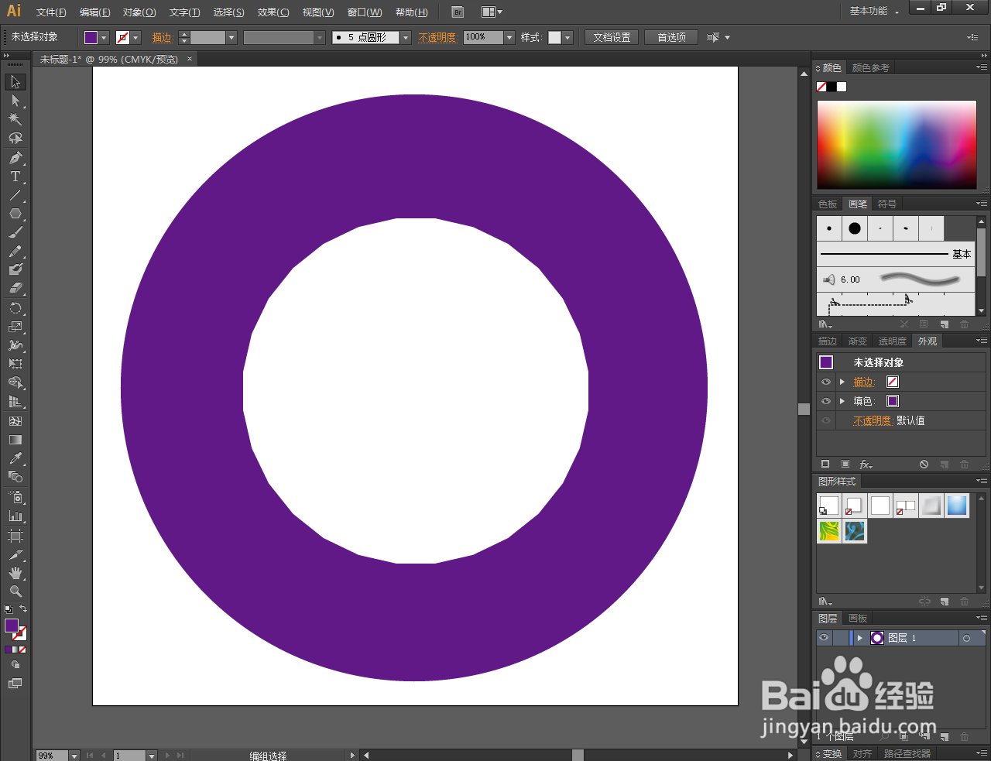Select the Free Transform tool
This screenshot has width=991, height=761.
15,364
